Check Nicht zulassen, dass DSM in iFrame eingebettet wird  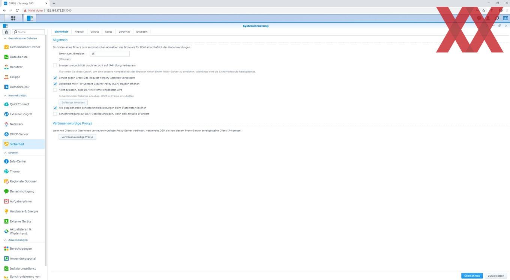(x=55, y=90)
